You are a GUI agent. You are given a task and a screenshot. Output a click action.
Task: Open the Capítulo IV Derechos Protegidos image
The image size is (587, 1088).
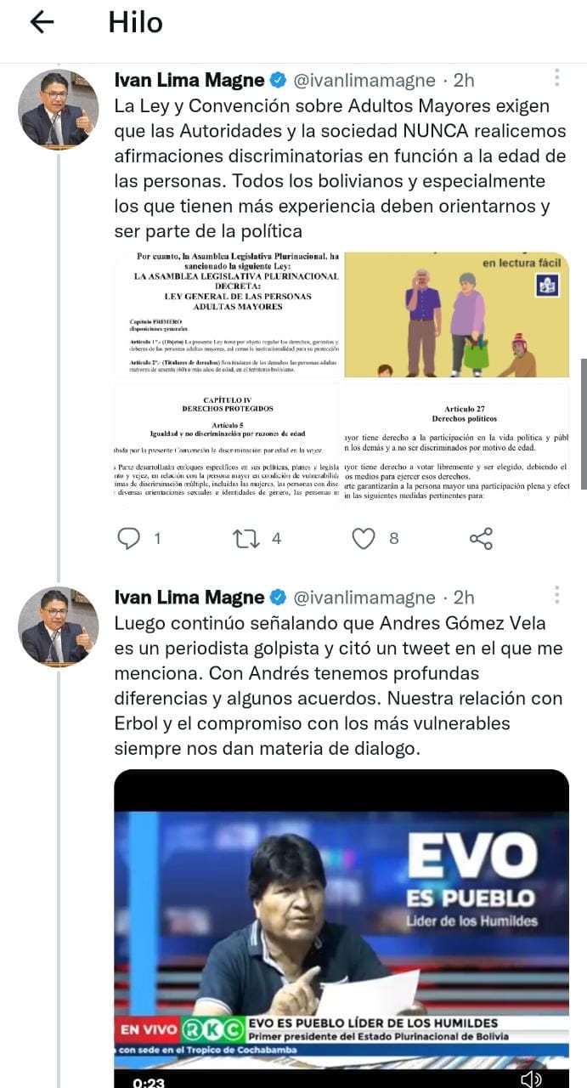227,445
